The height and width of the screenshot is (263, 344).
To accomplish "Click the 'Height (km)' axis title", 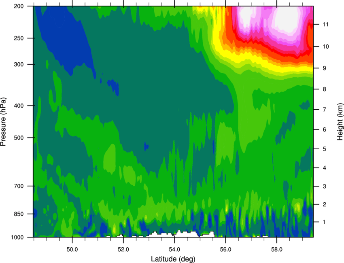I will tap(340, 121).
